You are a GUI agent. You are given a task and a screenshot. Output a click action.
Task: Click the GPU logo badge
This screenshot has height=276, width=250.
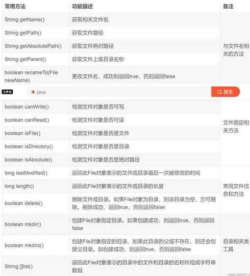(7, 92)
